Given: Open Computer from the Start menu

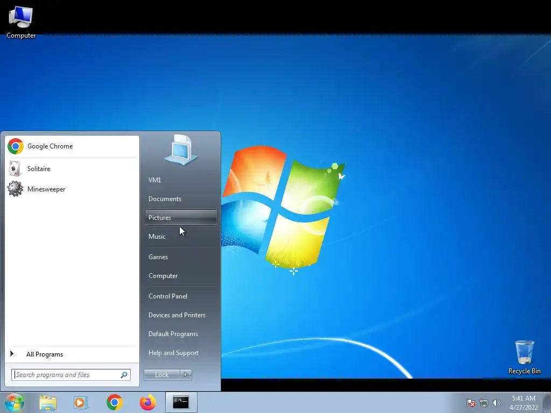Looking at the screenshot, I should (181, 276).
